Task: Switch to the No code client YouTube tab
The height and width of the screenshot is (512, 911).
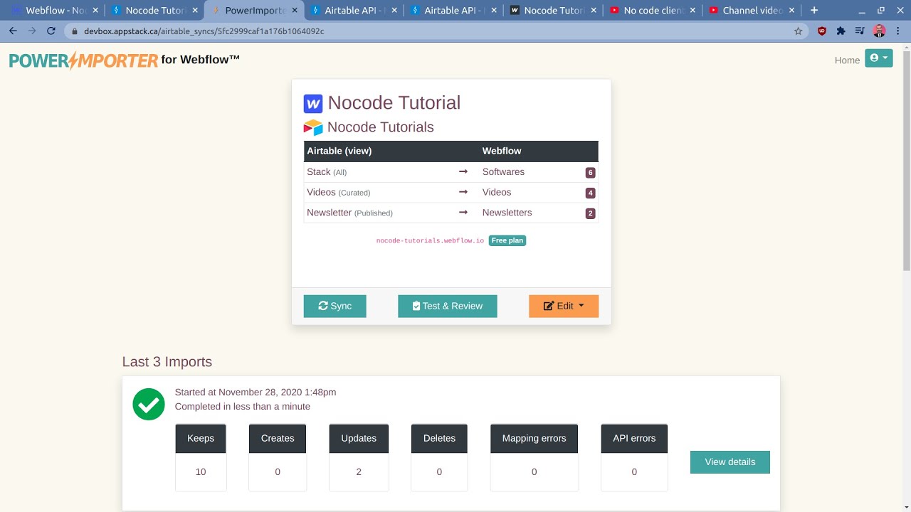Action: coord(652,11)
